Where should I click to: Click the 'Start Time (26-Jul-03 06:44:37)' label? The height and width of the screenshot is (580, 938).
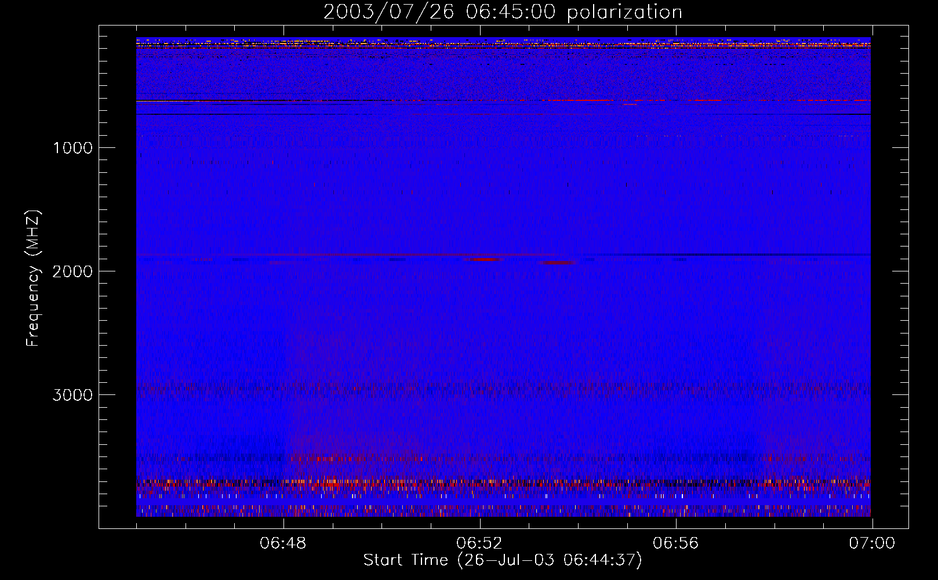coord(503,560)
